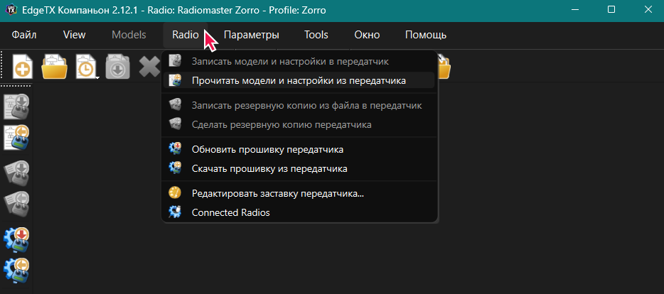This screenshot has width=664, height=294.
Task: Click sidebar read-firmware gear icon at bottom
Action: click(x=17, y=271)
